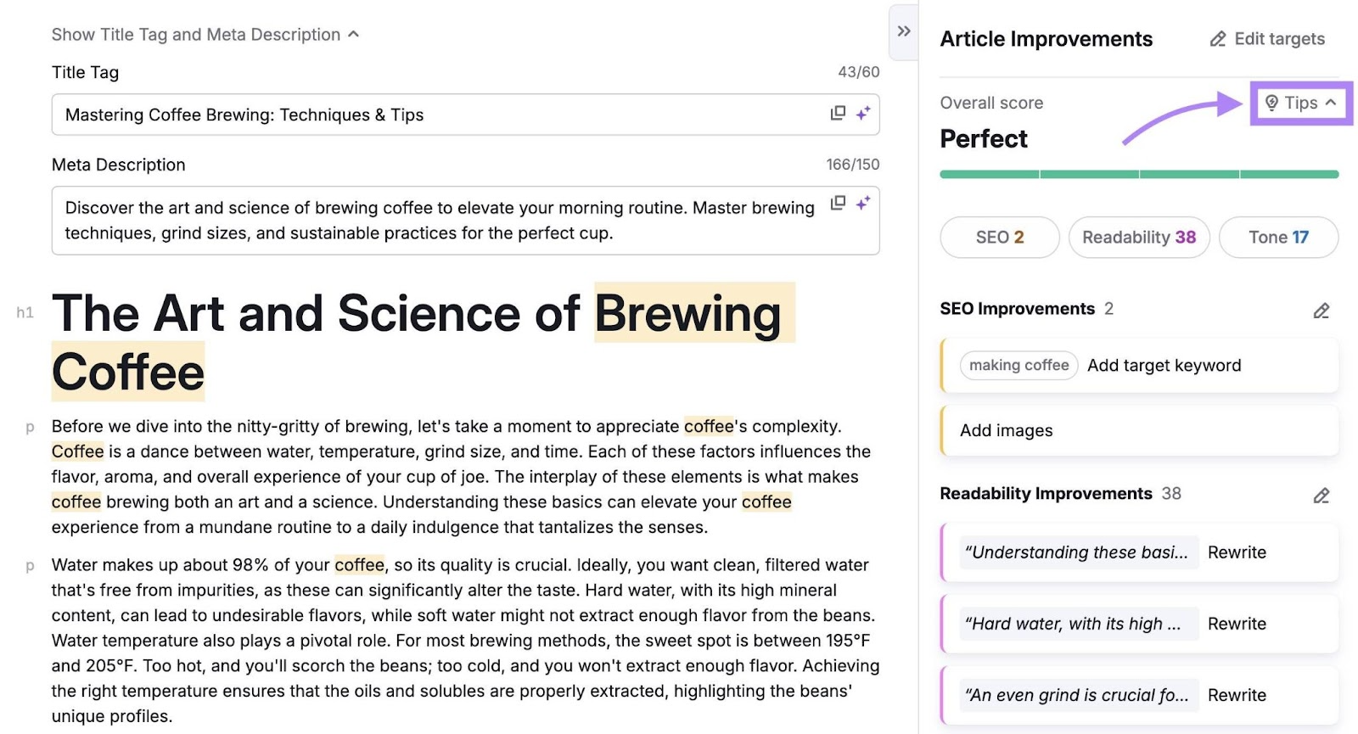Image resolution: width=1358 pixels, height=734 pixels.
Task: Click the Add images suggestion card
Action: point(1138,430)
